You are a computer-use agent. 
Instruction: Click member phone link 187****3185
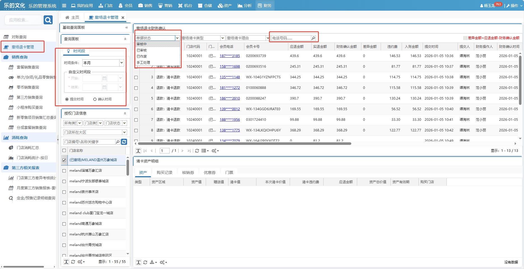(x=230, y=56)
